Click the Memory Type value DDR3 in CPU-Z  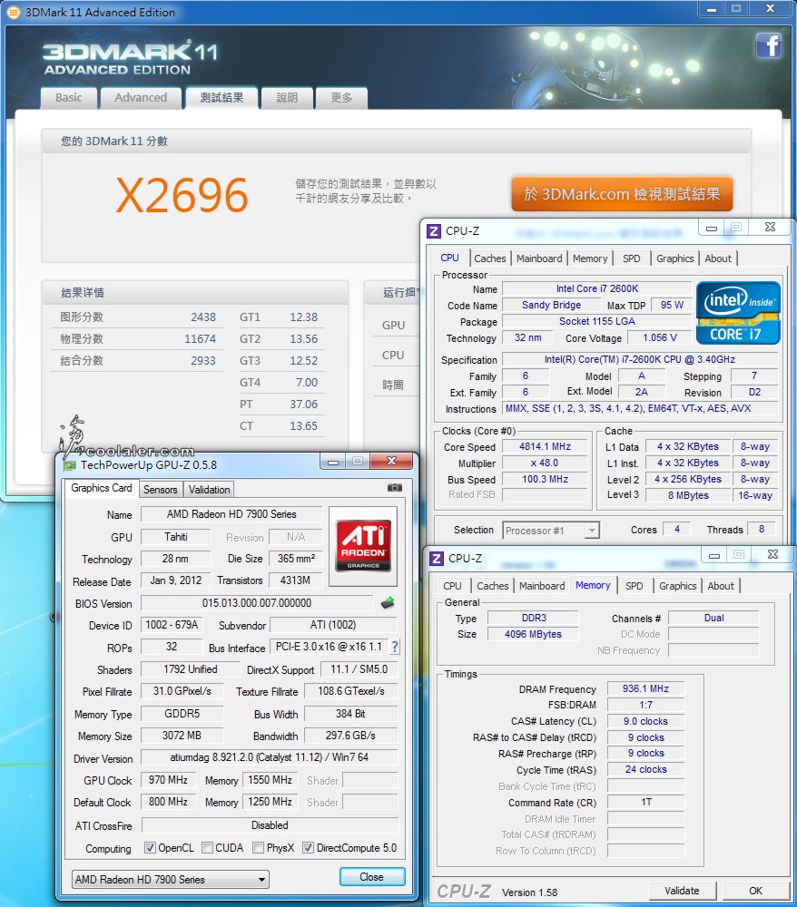point(533,618)
